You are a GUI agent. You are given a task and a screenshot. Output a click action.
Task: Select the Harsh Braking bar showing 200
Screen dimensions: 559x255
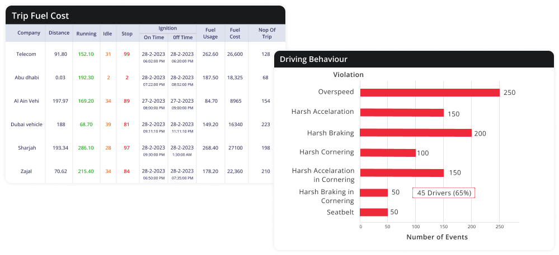415,133
